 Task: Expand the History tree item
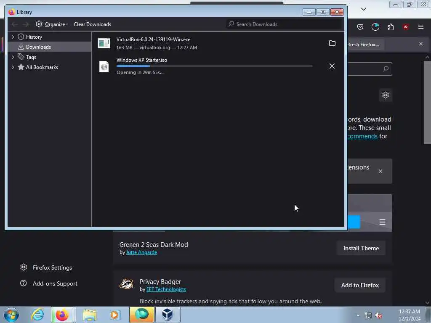coord(13,37)
